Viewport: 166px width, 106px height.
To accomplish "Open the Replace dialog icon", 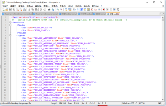I will point(53,10).
